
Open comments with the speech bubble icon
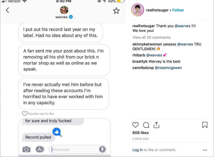[146, 125]
